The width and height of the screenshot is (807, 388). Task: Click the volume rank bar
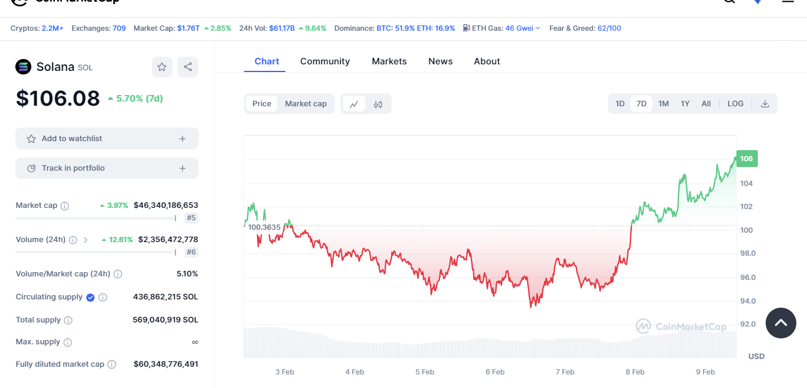[x=96, y=253]
